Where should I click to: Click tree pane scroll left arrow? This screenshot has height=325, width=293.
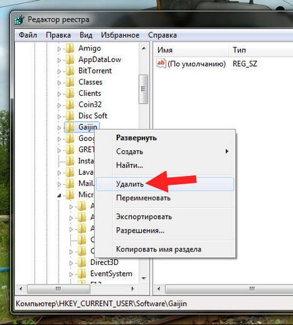(21, 289)
